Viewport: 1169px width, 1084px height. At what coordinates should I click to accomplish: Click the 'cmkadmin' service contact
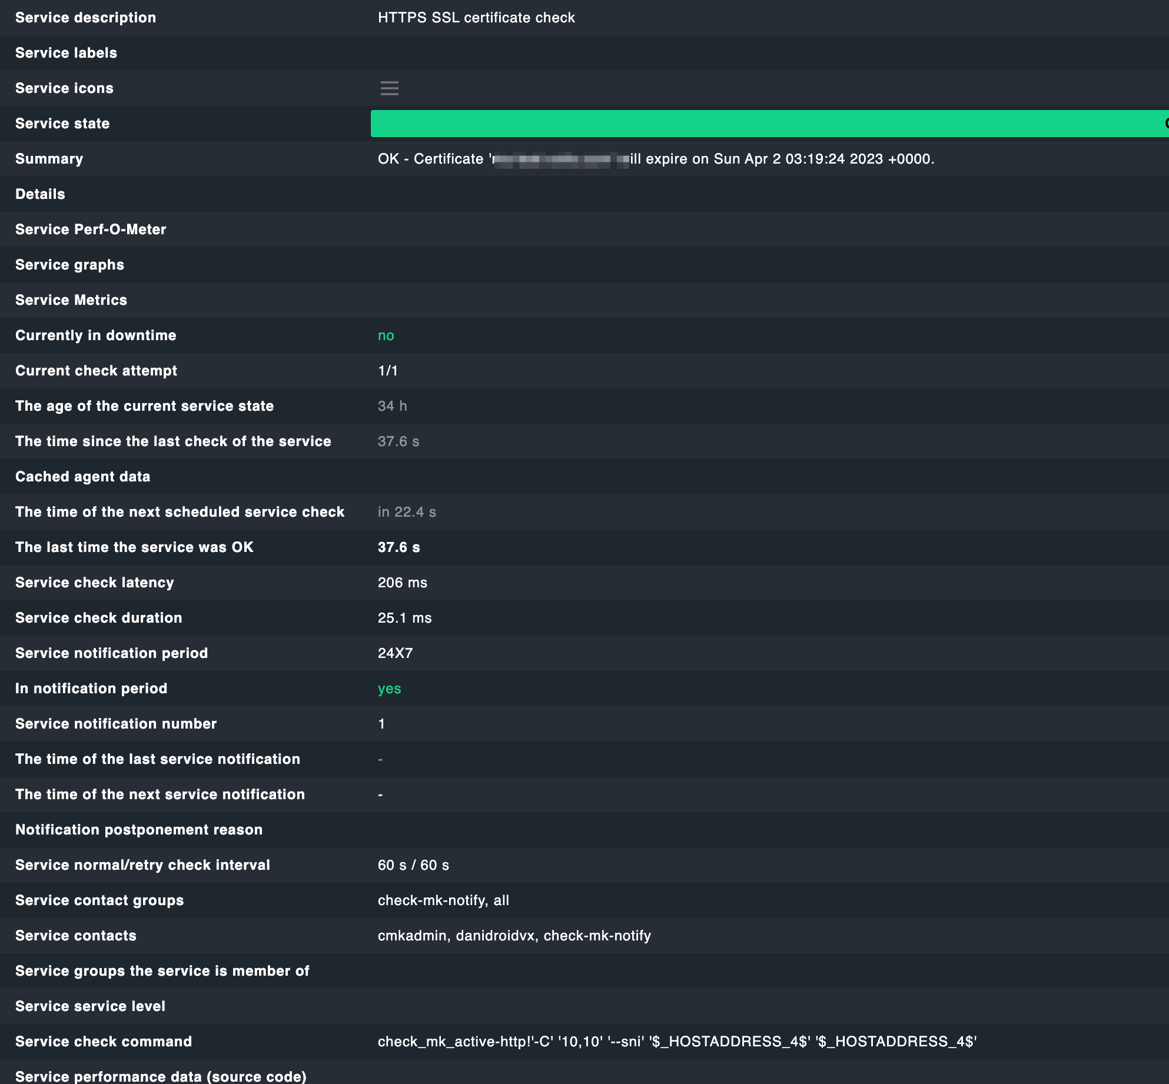coord(411,936)
